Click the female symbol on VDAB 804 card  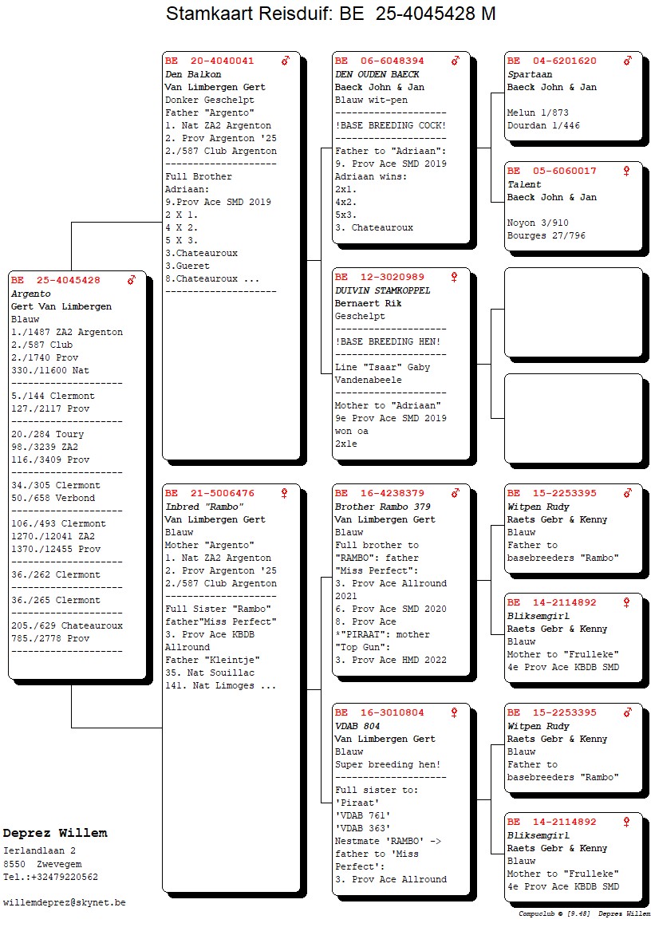(x=456, y=713)
